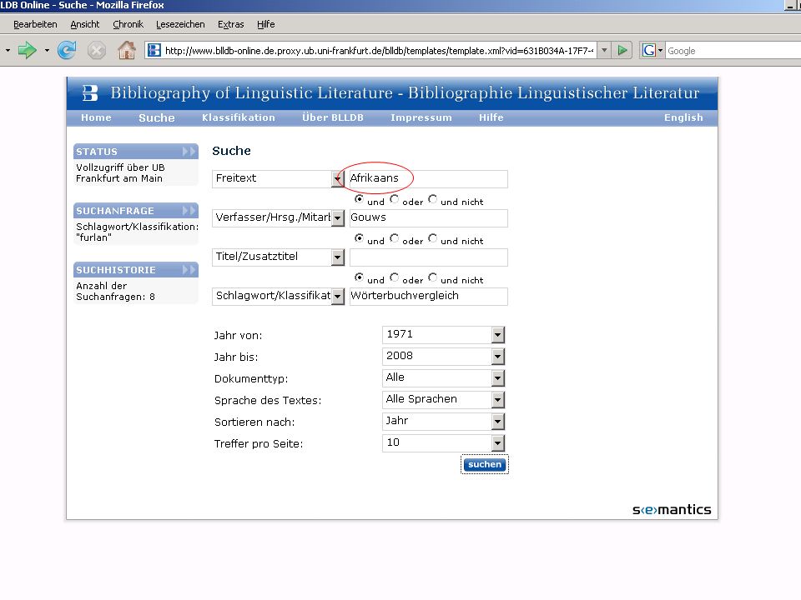The width and height of the screenshot is (801, 600).
Task: Select 'und nicht' radio below Verfasser row
Action: tap(433, 238)
